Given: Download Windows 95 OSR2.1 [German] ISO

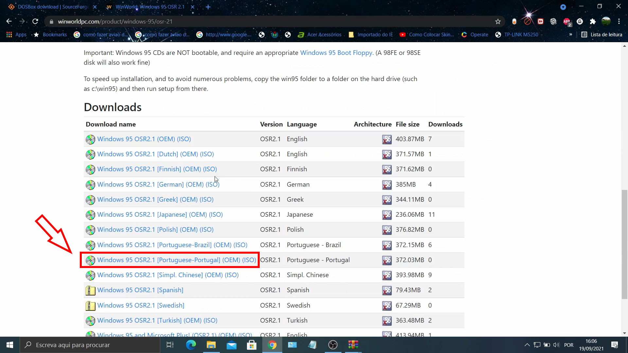Looking at the screenshot, I should [x=158, y=184].
